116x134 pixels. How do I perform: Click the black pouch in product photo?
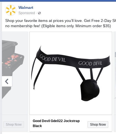90,90
